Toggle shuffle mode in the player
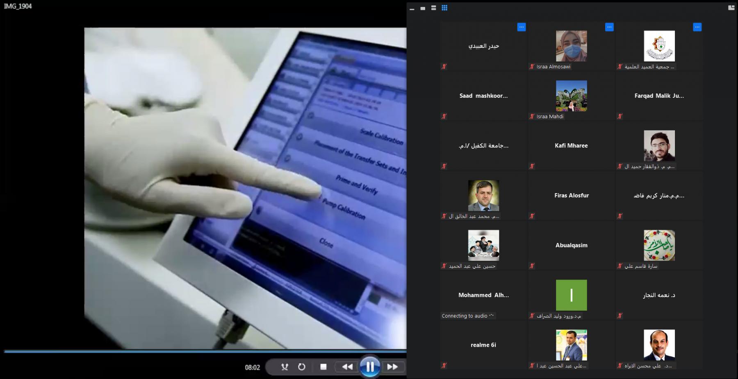Screen dimensions: 738x379 pos(285,367)
